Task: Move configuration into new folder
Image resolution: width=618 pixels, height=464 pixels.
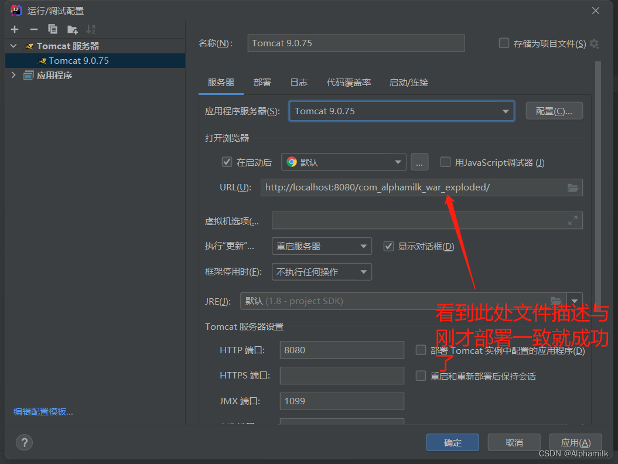Action: pyautogui.click(x=72, y=29)
